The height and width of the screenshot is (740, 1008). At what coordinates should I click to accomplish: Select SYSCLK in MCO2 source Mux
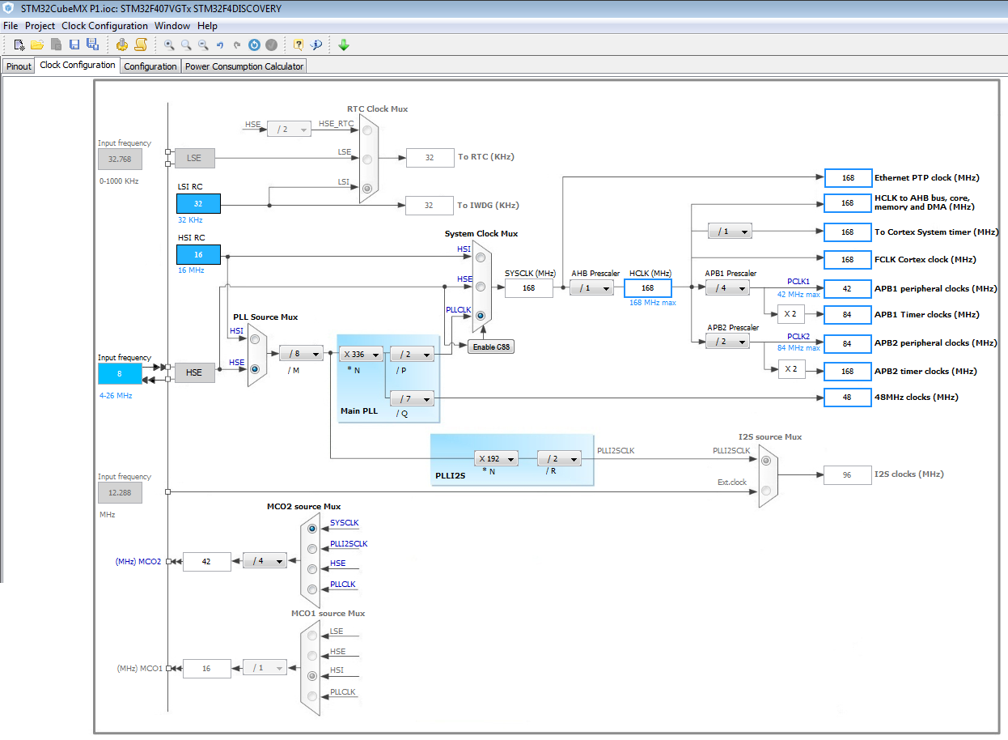[312, 528]
